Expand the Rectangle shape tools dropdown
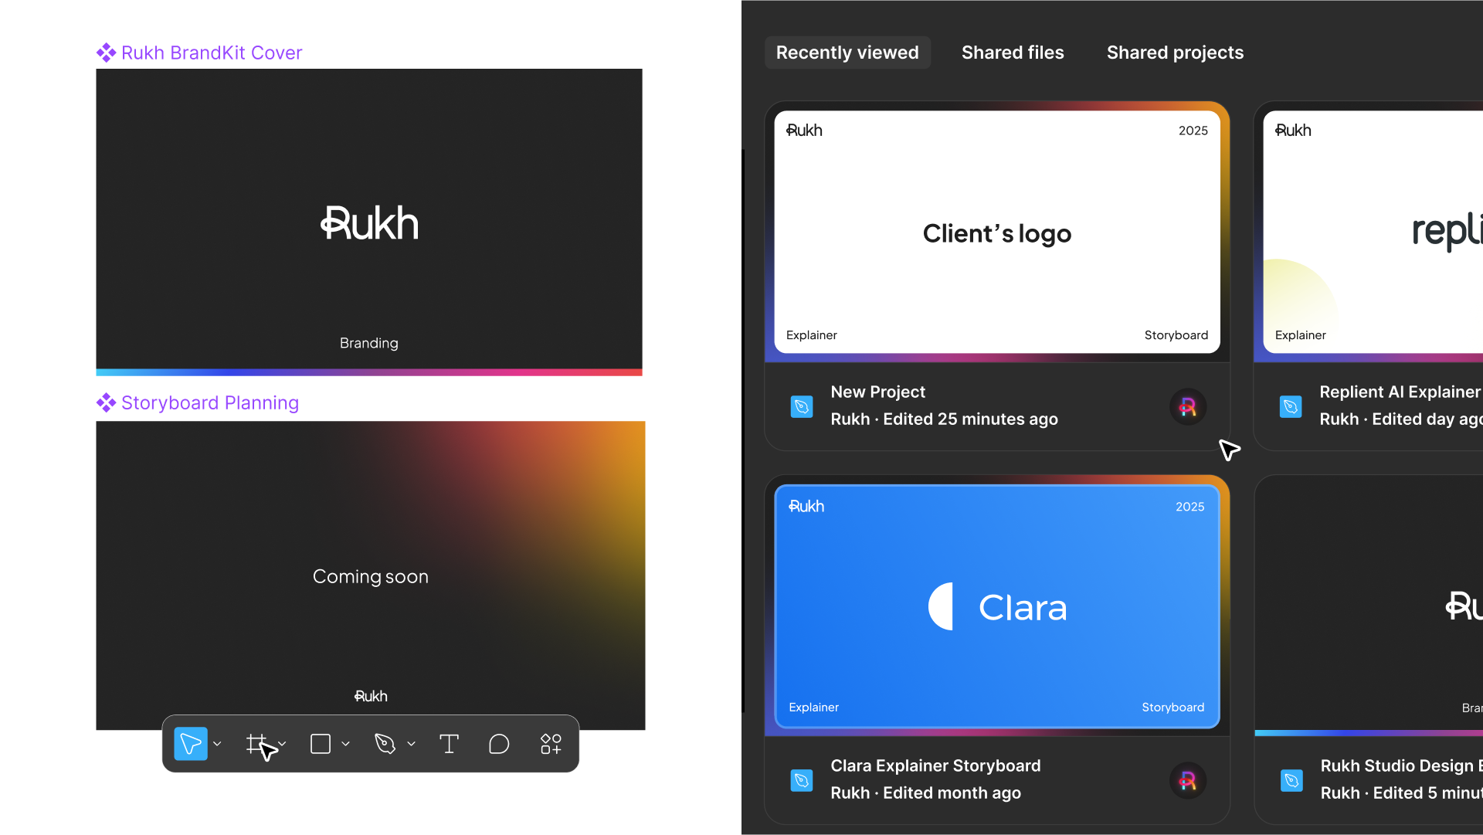Viewport: 1483px width, 835px height. point(346,744)
